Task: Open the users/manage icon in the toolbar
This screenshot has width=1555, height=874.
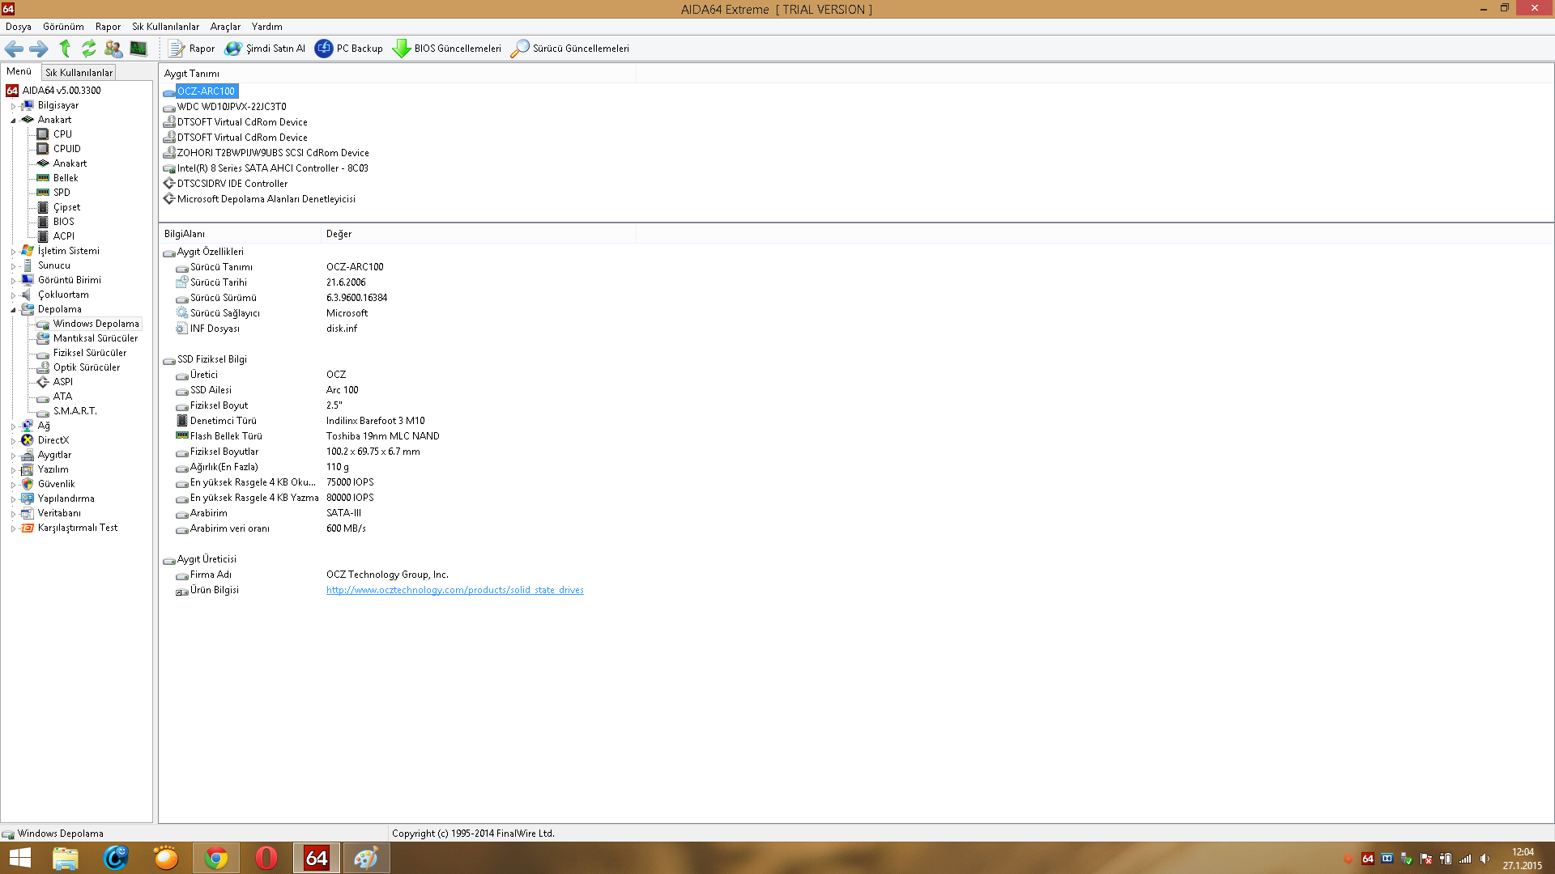Action: click(x=113, y=49)
